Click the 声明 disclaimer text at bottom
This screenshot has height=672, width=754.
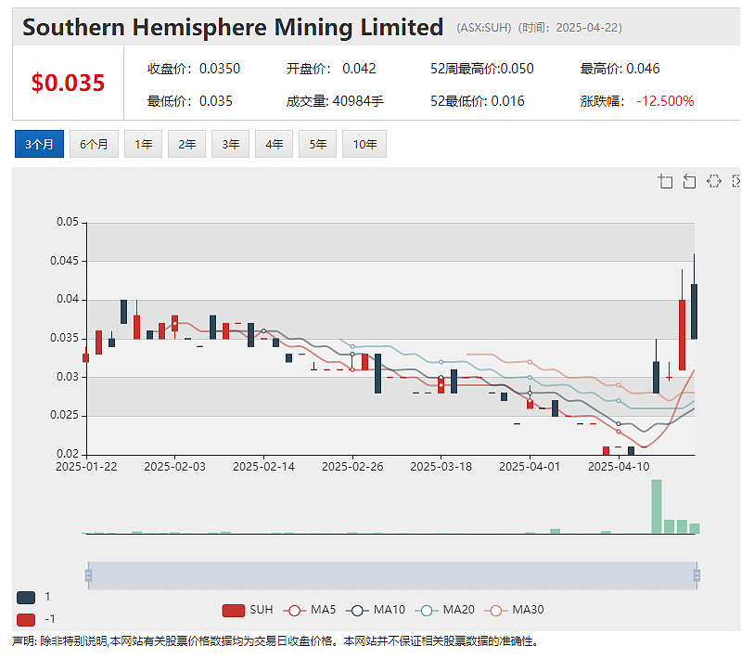point(275,641)
